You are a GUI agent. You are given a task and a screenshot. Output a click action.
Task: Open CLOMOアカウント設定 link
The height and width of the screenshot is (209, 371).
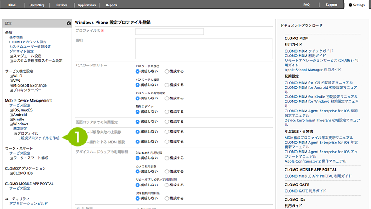(x=28, y=42)
